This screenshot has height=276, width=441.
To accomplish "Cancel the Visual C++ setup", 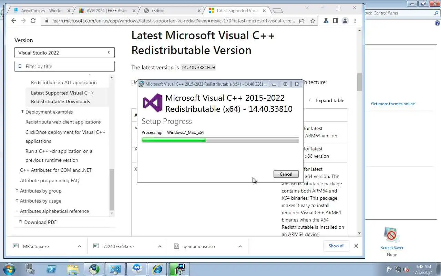I will coord(286,174).
